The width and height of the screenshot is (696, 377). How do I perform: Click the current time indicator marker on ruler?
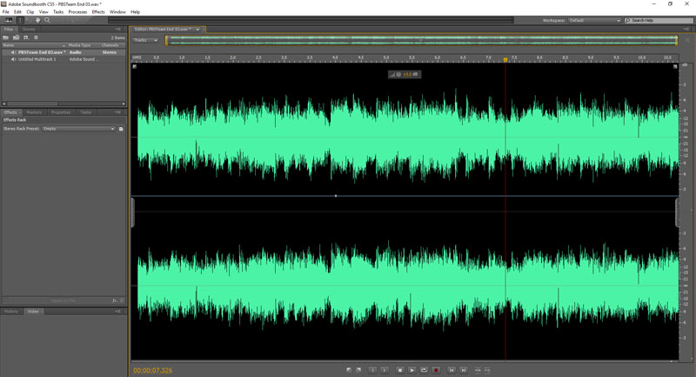coord(505,59)
